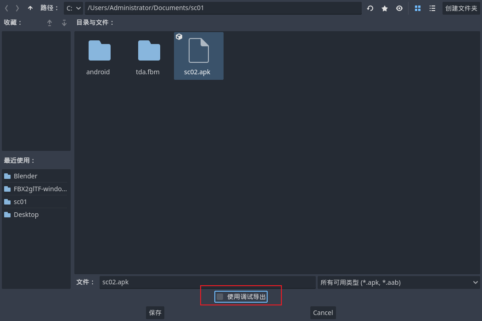Cancel the export dialog
Image resolution: width=482 pixels, height=321 pixels.
[x=323, y=313]
